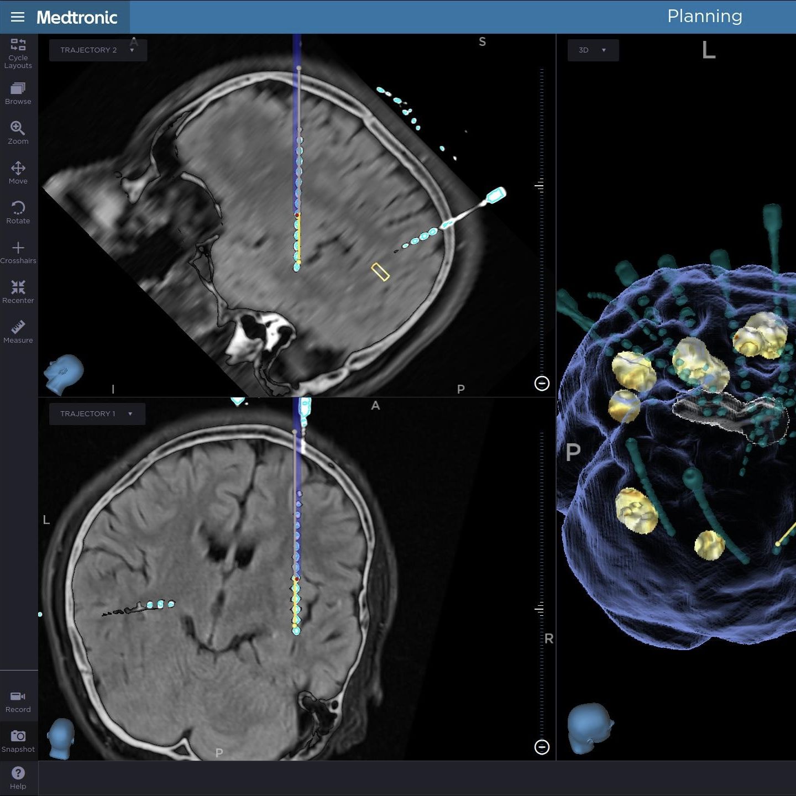Viewport: 796px width, 796px height.
Task: Choose the Measure ruler tool
Action: (18, 332)
